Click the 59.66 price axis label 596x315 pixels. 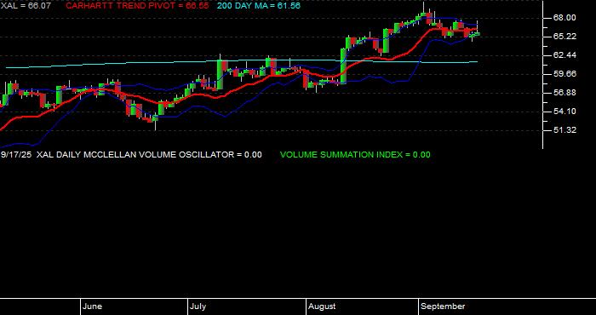(564, 74)
